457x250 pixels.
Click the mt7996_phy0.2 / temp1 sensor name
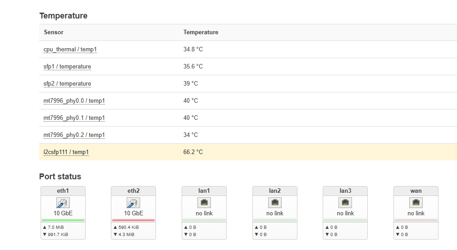tap(74, 135)
